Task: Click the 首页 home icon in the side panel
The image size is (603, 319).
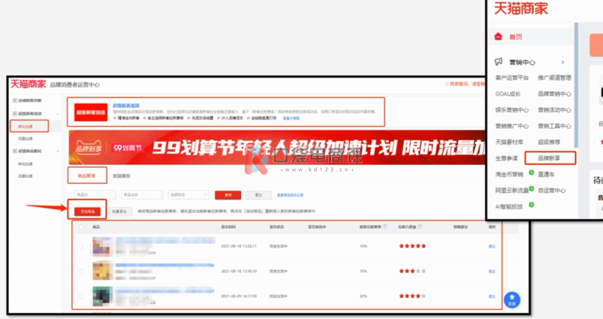Action: [499, 36]
